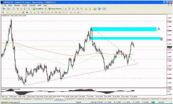Select the Crosshair tool
Image resolution: width=173 pixels, height=104 pixels.
7,12
